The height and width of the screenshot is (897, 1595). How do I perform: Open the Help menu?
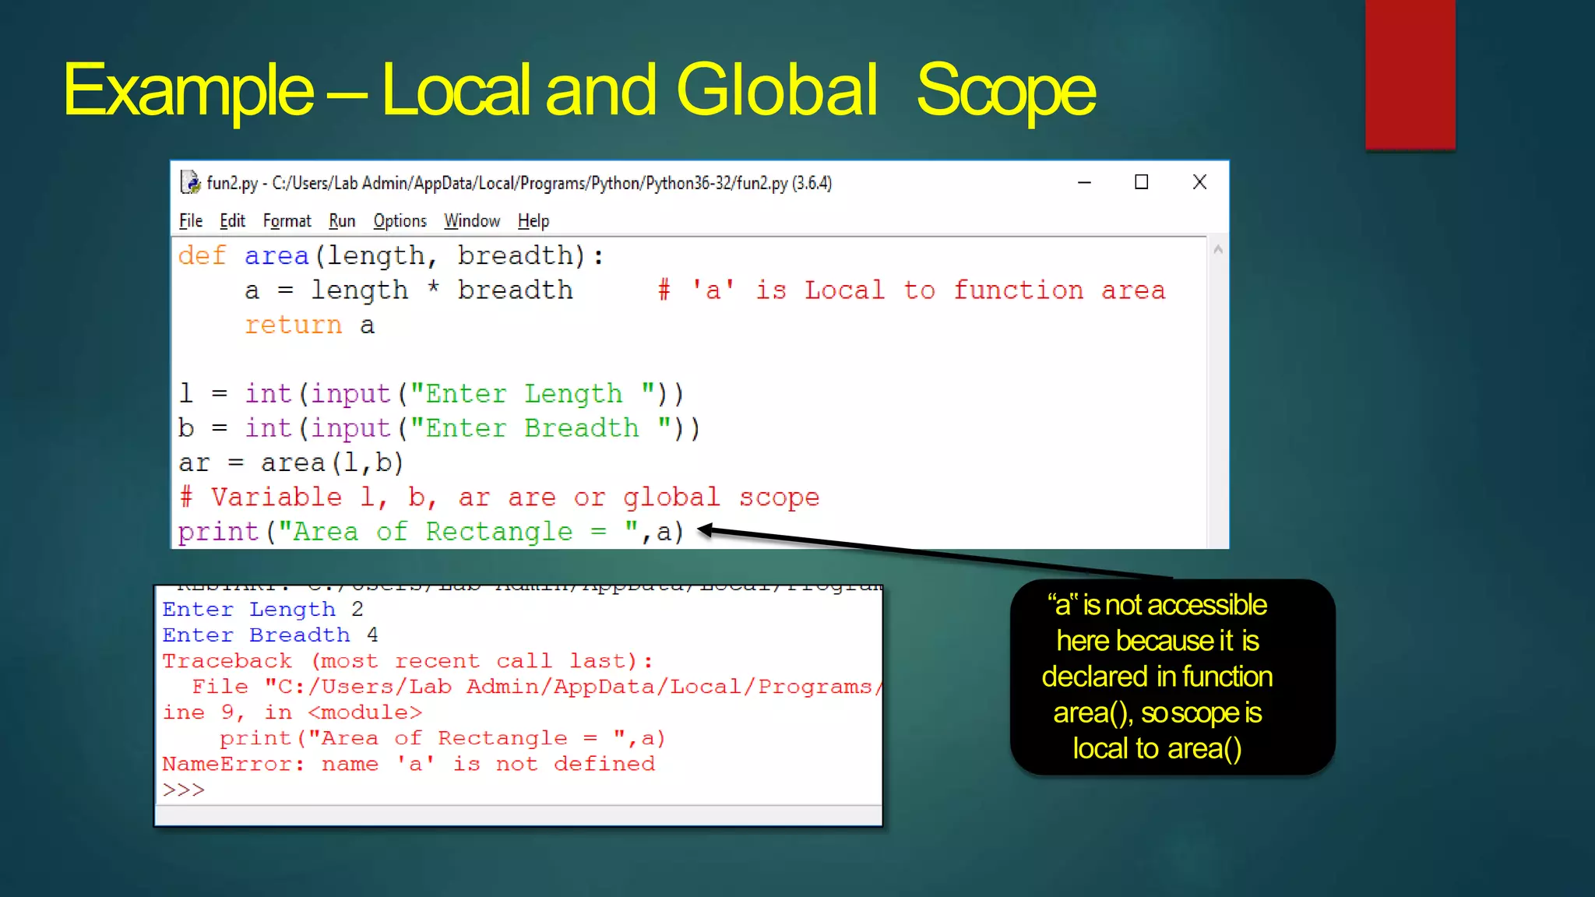pos(533,221)
